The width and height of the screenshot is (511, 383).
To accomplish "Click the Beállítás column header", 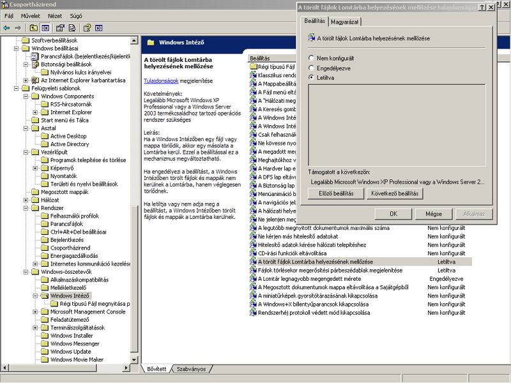I will coord(271,58).
